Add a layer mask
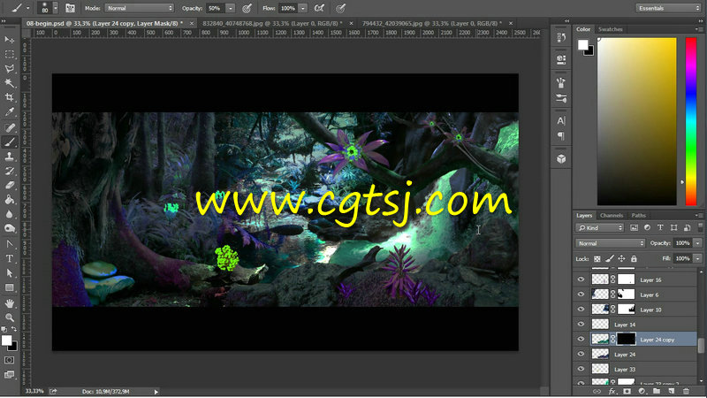707x398 pixels. [x=627, y=391]
